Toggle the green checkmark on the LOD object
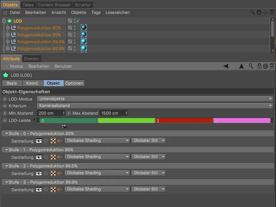Viewport: 276px width, 207px height. point(78,21)
